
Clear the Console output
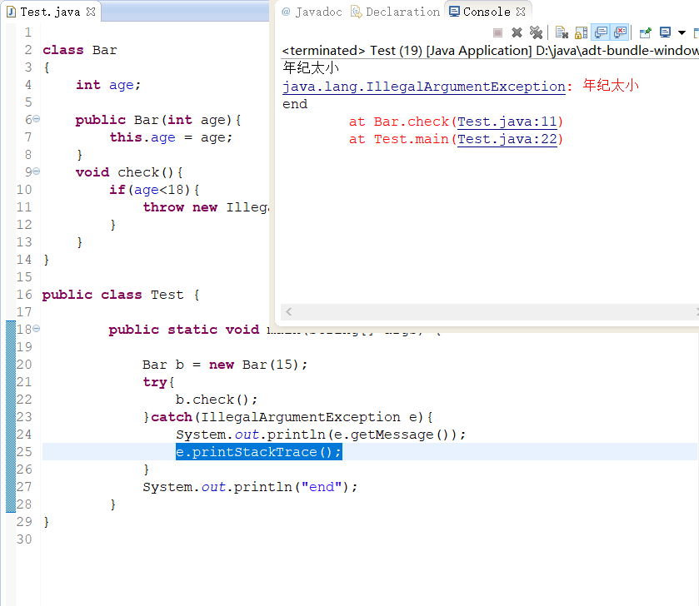click(561, 32)
